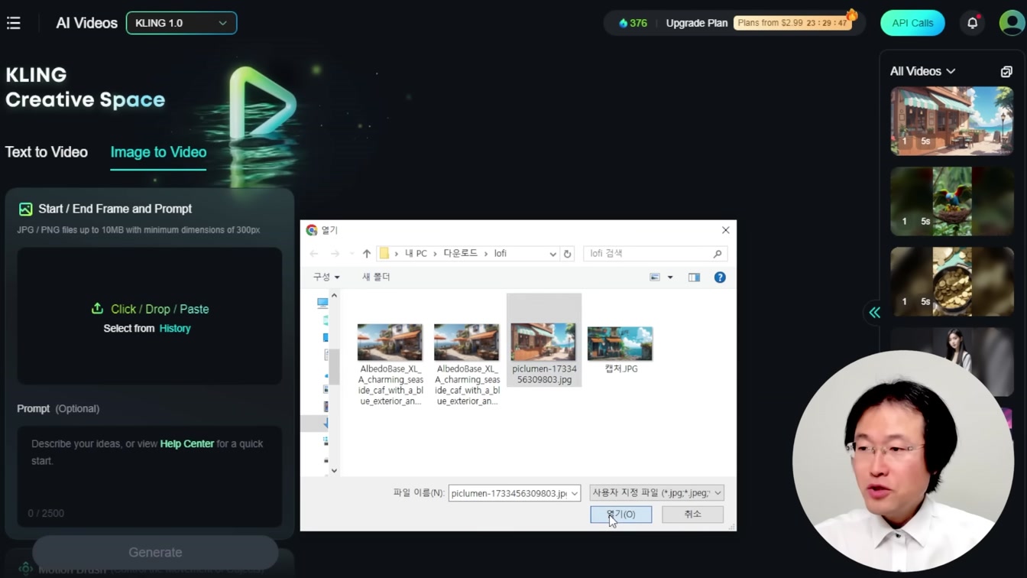Open the History link
1027x578 pixels.
(x=175, y=328)
